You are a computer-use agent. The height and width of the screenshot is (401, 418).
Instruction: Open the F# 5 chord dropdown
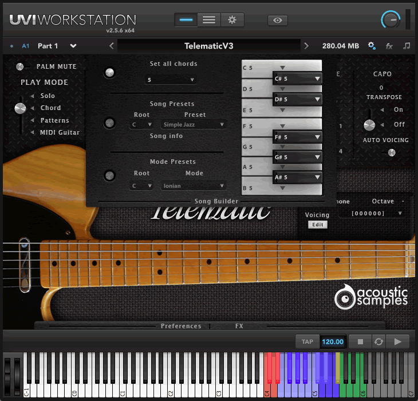(x=297, y=137)
